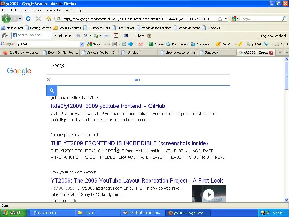Click the Stop loading X icon

38,19
